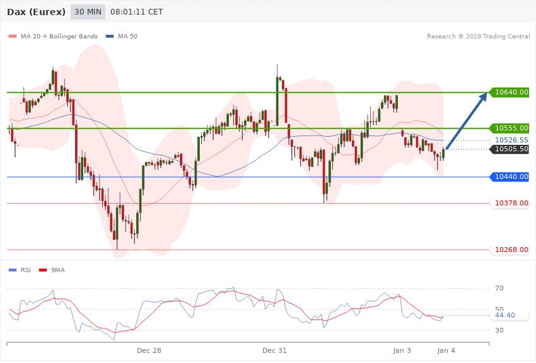The width and height of the screenshot is (536, 363).
Task: Click the MA 50 blue legend swatch
Action: pyautogui.click(x=110, y=36)
